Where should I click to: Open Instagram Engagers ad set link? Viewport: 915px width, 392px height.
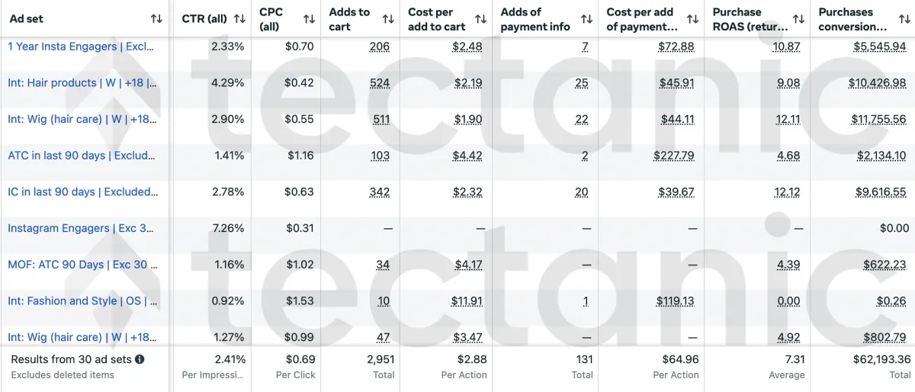81,228
